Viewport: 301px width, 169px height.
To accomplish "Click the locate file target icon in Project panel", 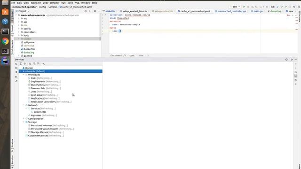I will click(x=86, y=11).
